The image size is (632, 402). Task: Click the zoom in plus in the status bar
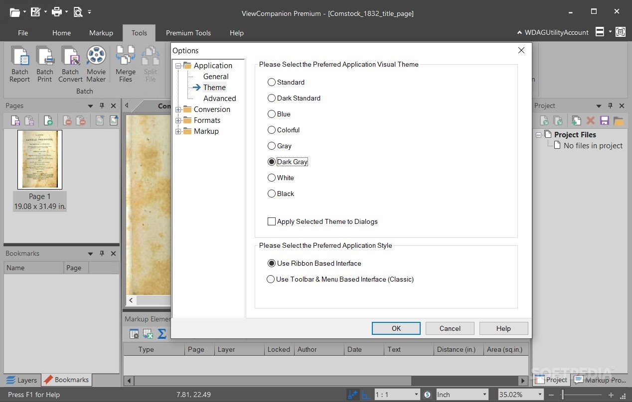click(x=611, y=395)
